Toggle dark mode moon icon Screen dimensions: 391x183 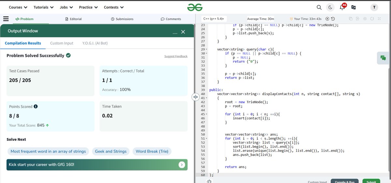click(x=330, y=7)
